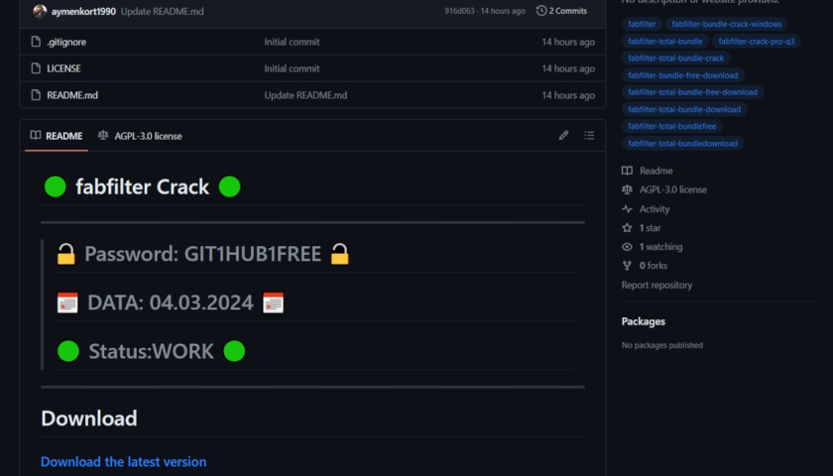Open the Readme sidebar link
Screen dimensions: 833x476
point(656,171)
